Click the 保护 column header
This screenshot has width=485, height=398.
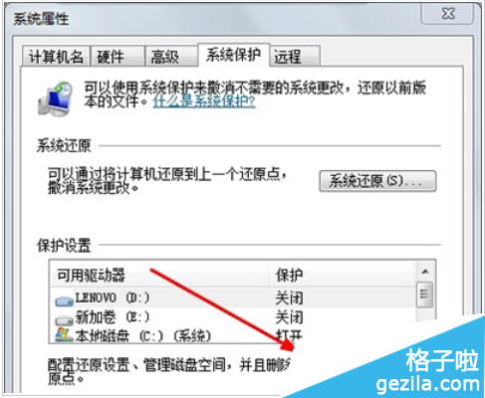342,275
